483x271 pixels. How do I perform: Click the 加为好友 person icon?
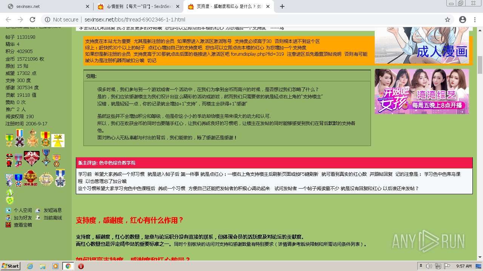(x=8, y=218)
